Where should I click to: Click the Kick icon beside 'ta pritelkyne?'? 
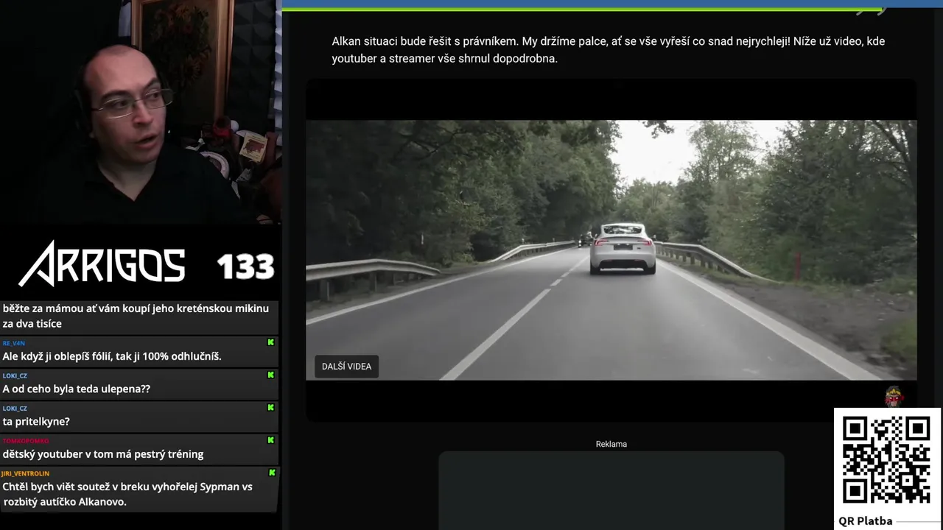pos(271,407)
